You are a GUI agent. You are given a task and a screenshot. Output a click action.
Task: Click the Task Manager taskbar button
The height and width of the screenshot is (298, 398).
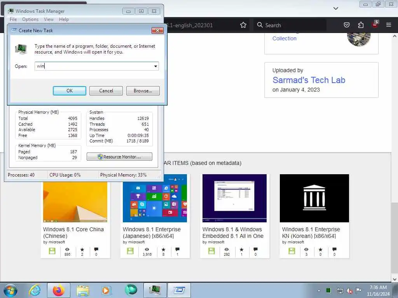(155, 290)
